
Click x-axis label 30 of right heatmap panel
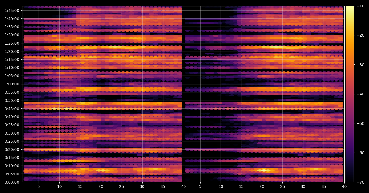303,187
